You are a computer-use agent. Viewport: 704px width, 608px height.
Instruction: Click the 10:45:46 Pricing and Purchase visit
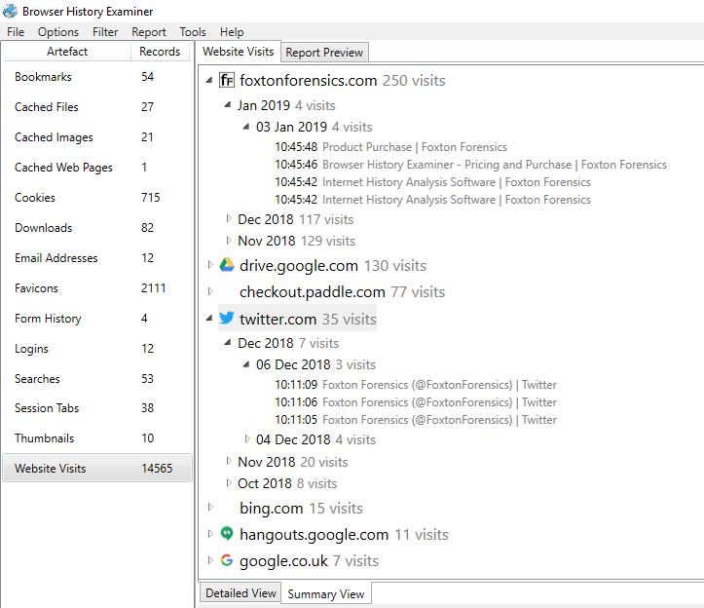coord(471,165)
